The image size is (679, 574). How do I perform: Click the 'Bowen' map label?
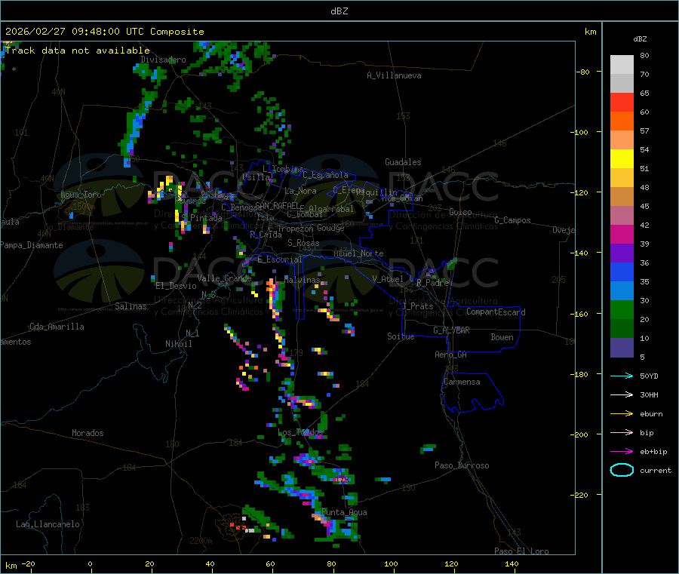click(502, 337)
